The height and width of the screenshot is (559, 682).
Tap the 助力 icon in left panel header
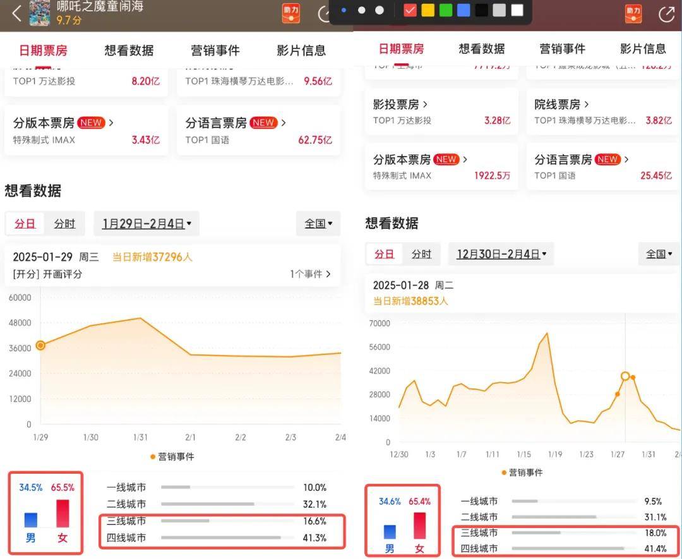click(x=290, y=13)
